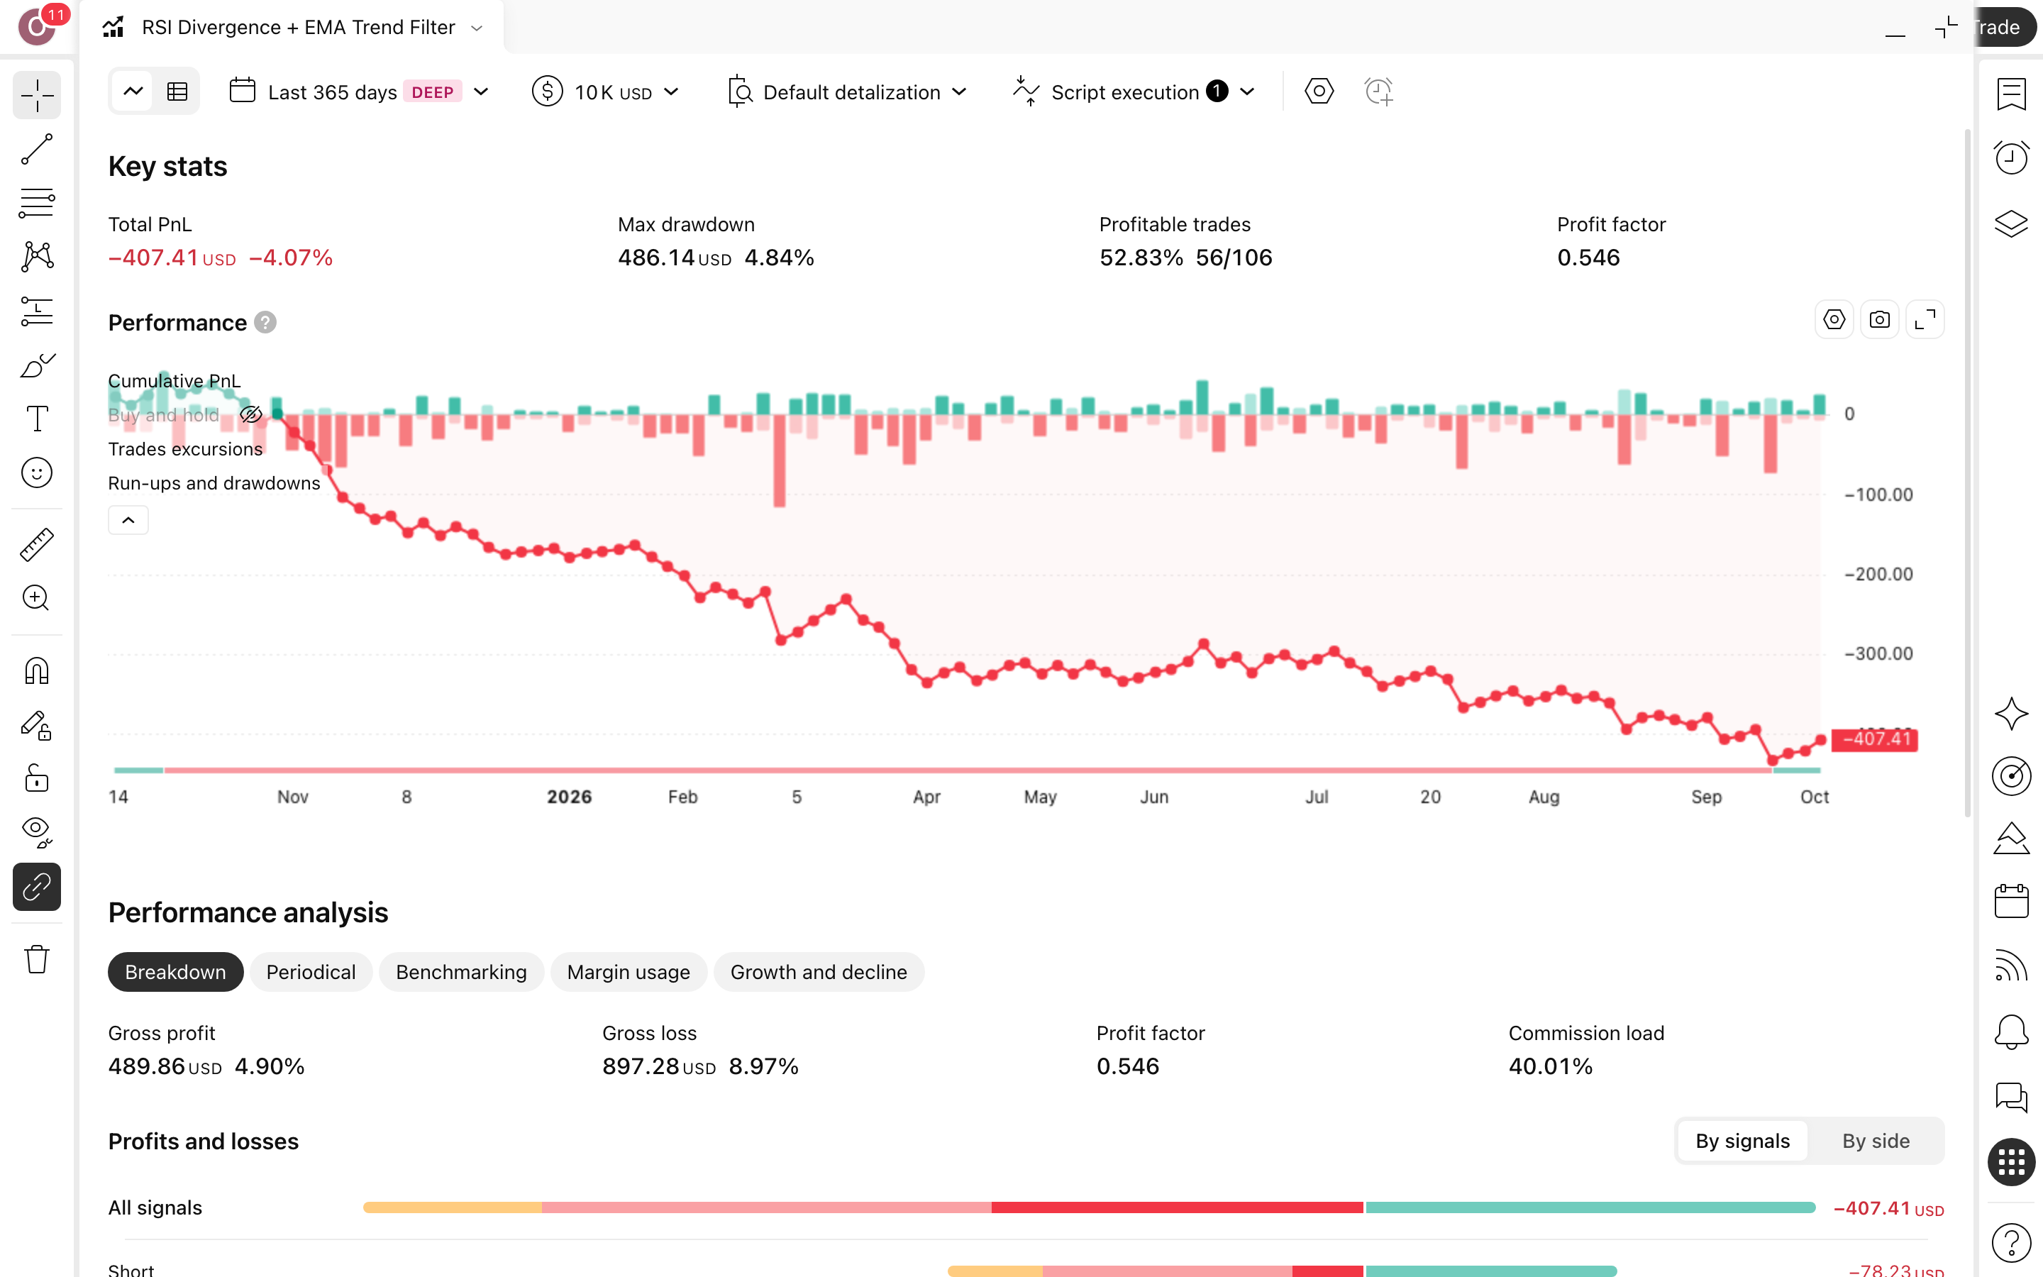Collapse the Performance chart legend
The width and height of the screenshot is (2043, 1277).
pyautogui.click(x=128, y=520)
